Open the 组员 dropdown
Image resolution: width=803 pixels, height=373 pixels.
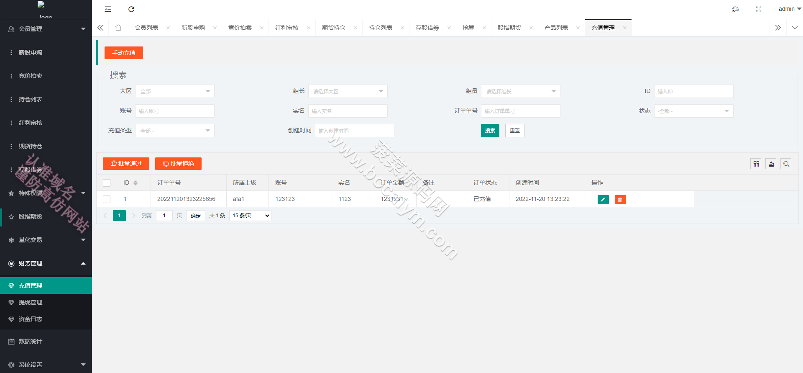521,91
